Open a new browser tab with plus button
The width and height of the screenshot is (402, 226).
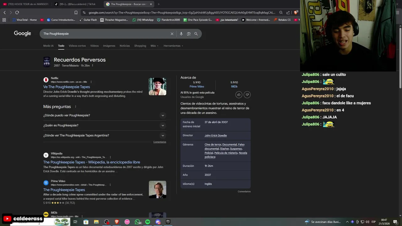[x=159, y=4]
